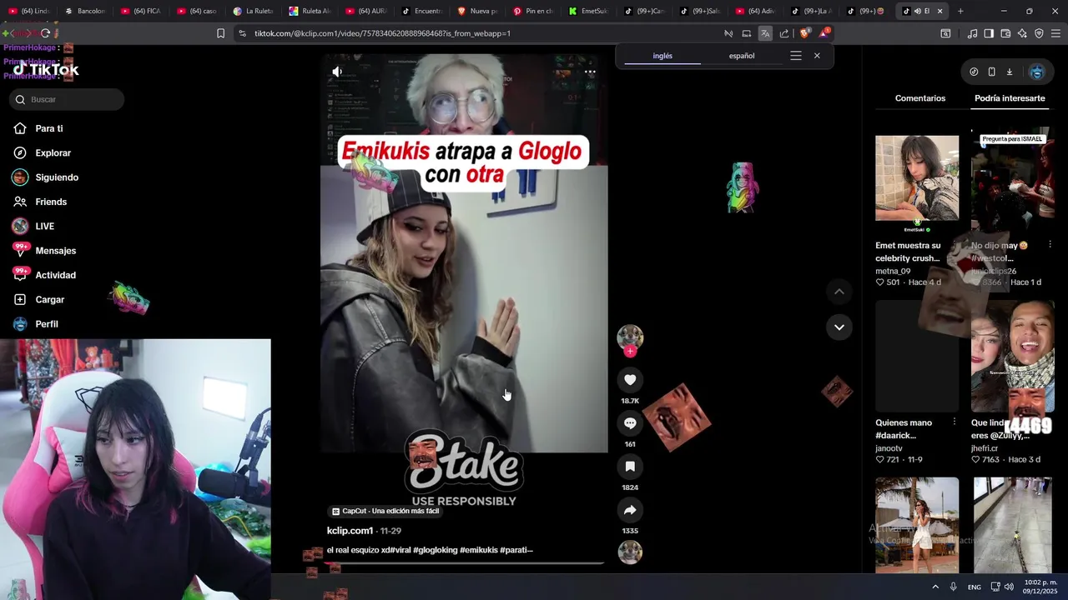Mute the TikTok video sound
The width and height of the screenshot is (1068, 600).
tap(337, 72)
